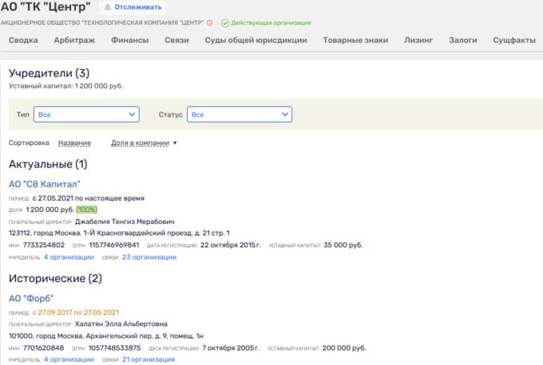The image size is (543, 365).
Task: Click the orange clock icon after the full company name
Action: point(209,23)
